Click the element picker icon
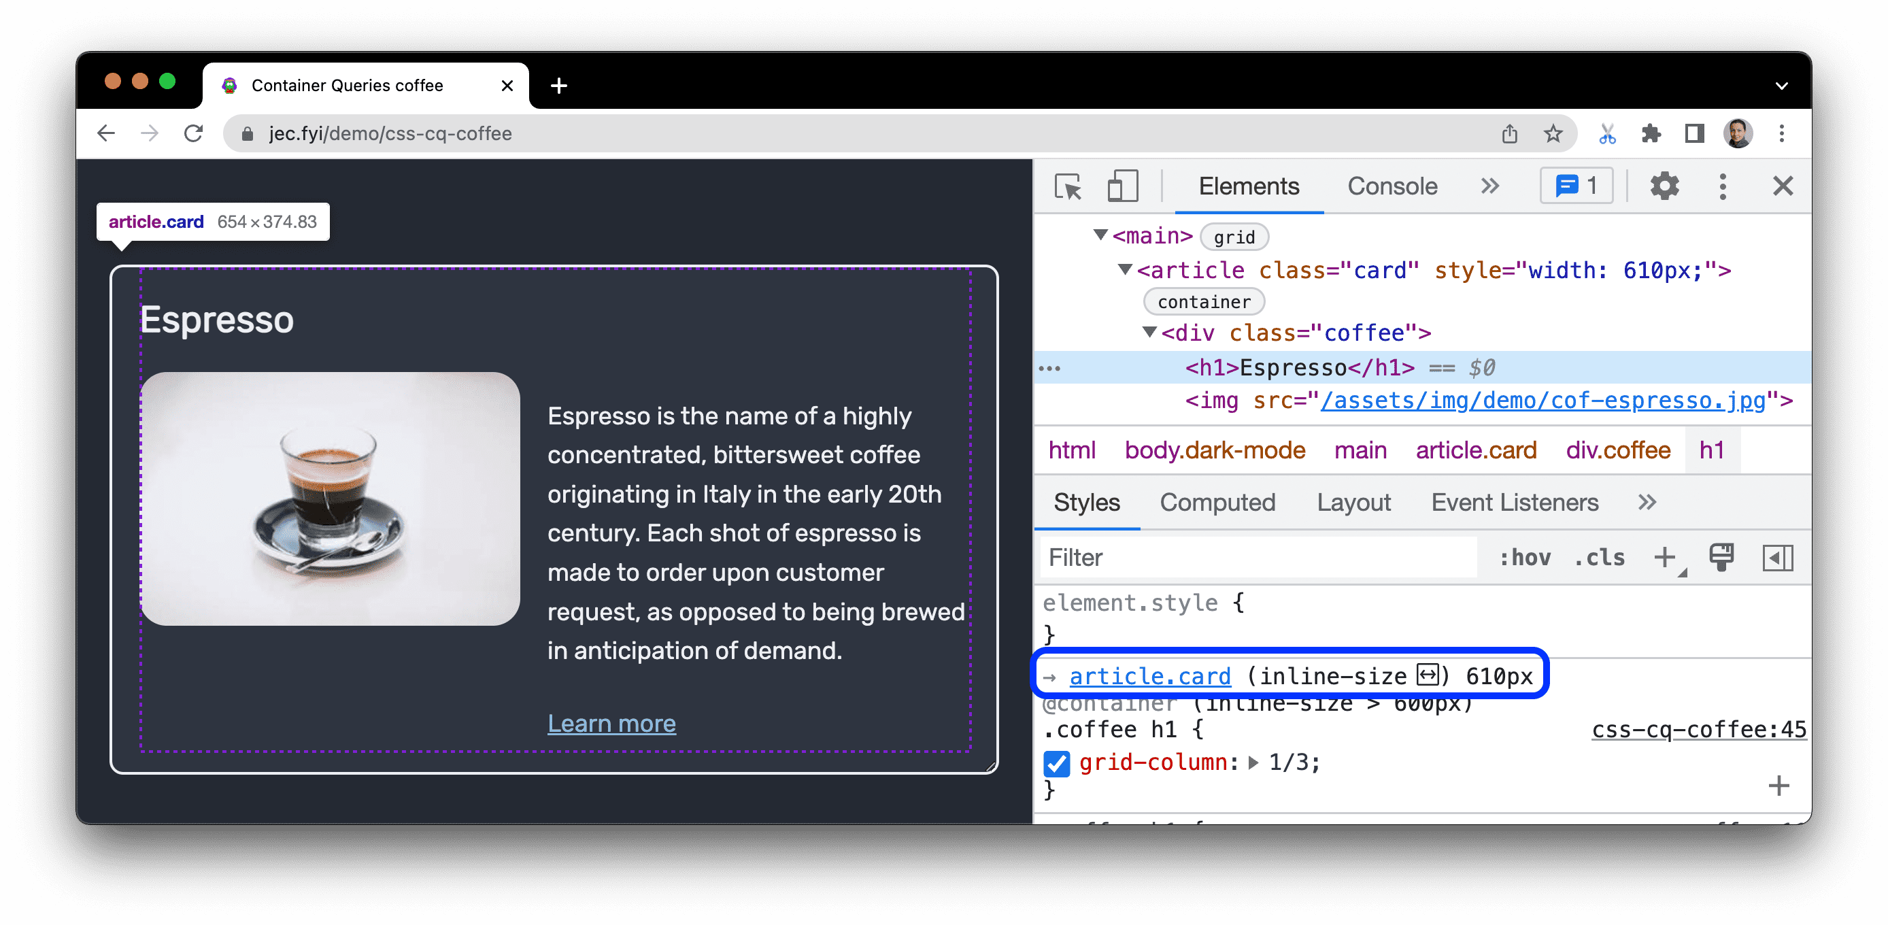The height and width of the screenshot is (925, 1888). [x=1067, y=188]
